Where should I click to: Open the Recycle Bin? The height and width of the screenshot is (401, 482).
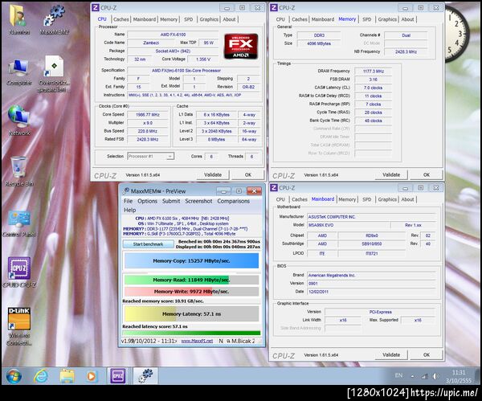pyautogui.click(x=19, y=171)
